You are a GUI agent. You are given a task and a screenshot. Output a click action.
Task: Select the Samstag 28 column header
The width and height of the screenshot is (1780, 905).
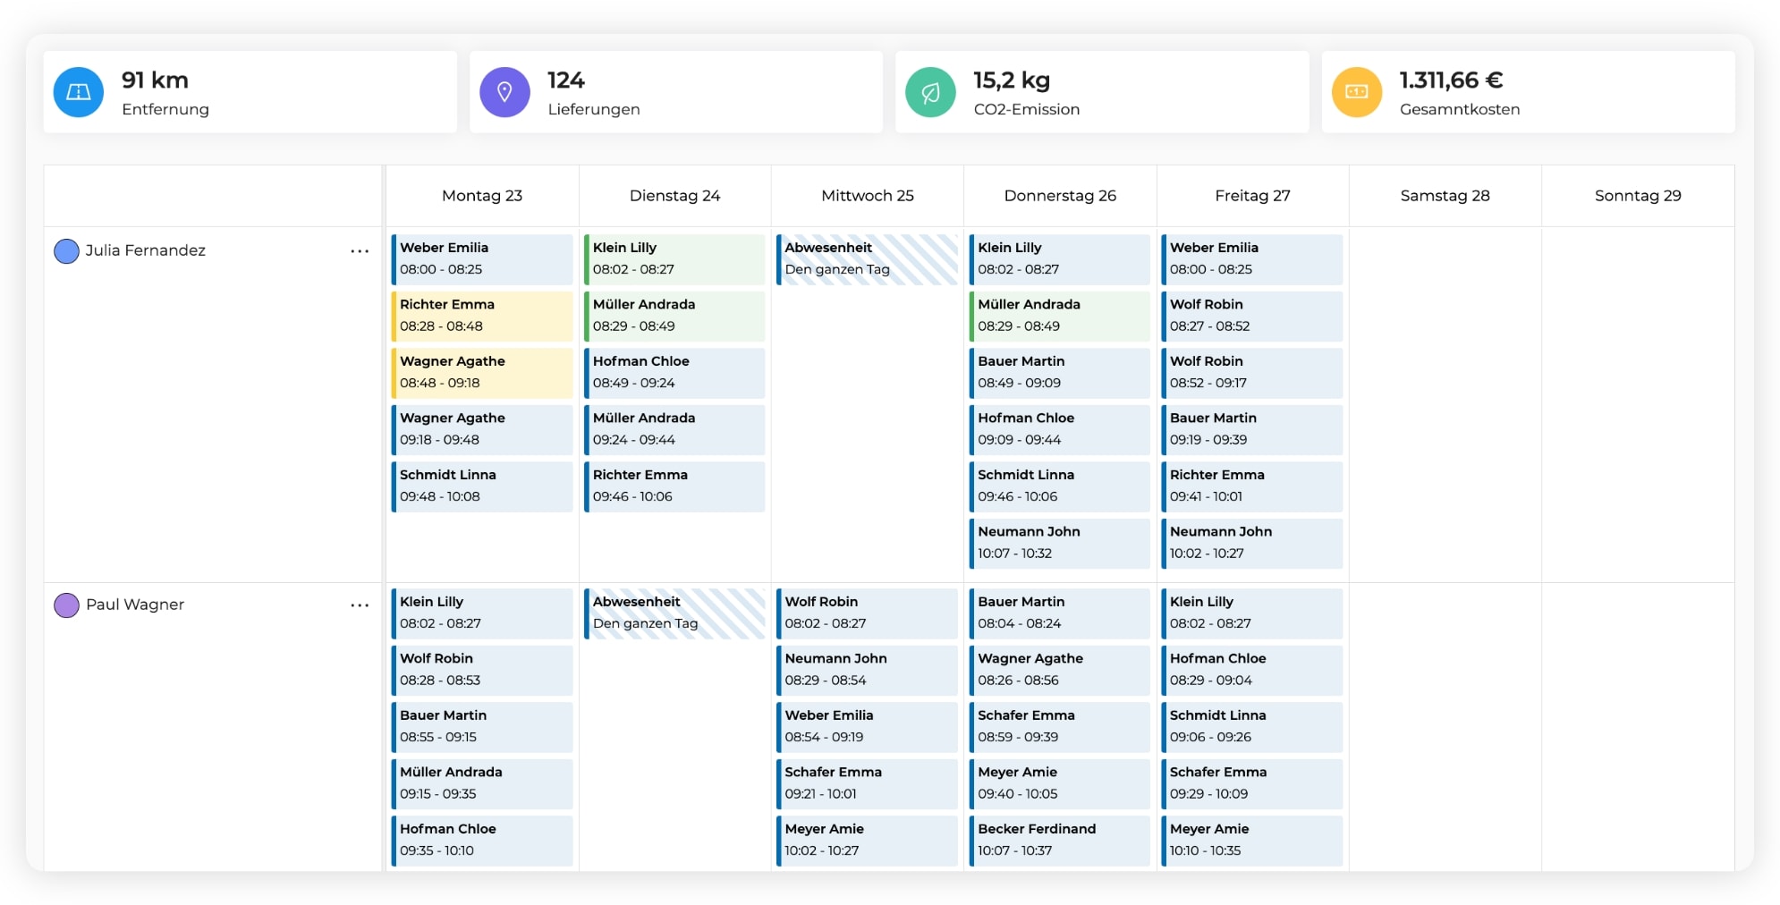point(1445,196)
